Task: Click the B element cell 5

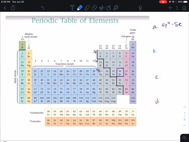Action: pos(100,55)
